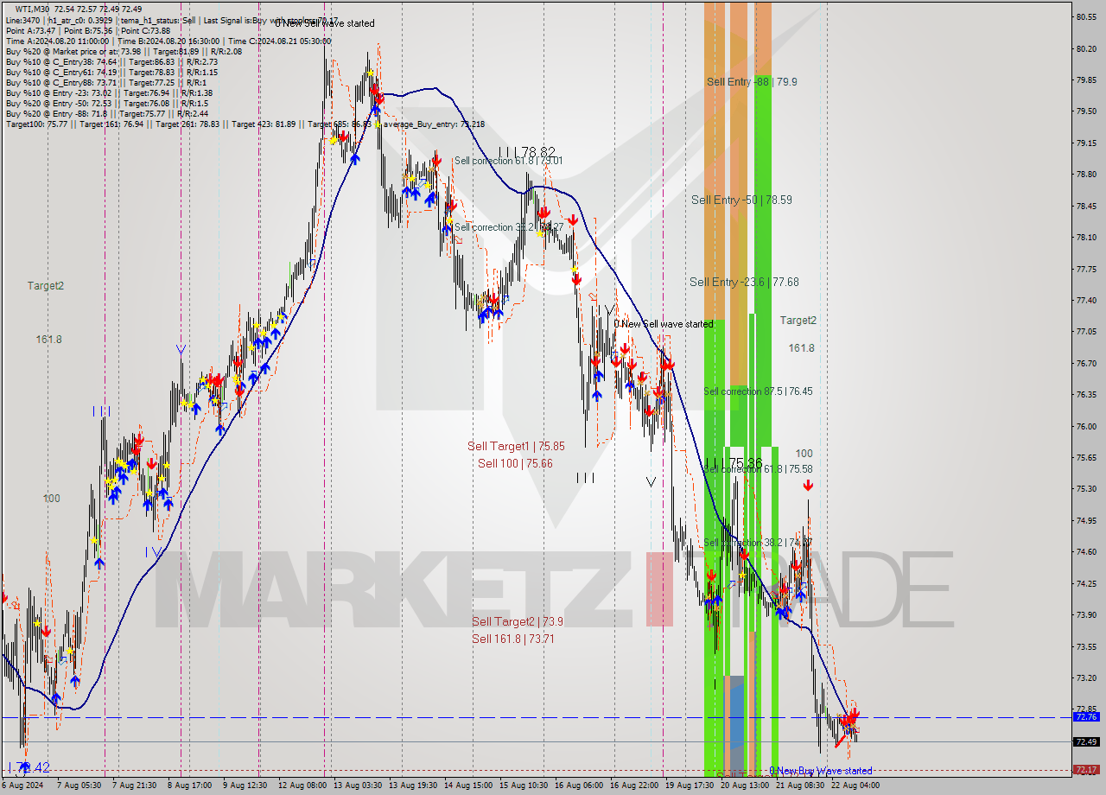Click the '9 Aug 12:30' time axis label
The width and height of the screenshot is (1106, 795).
click(x=245, y=785)
